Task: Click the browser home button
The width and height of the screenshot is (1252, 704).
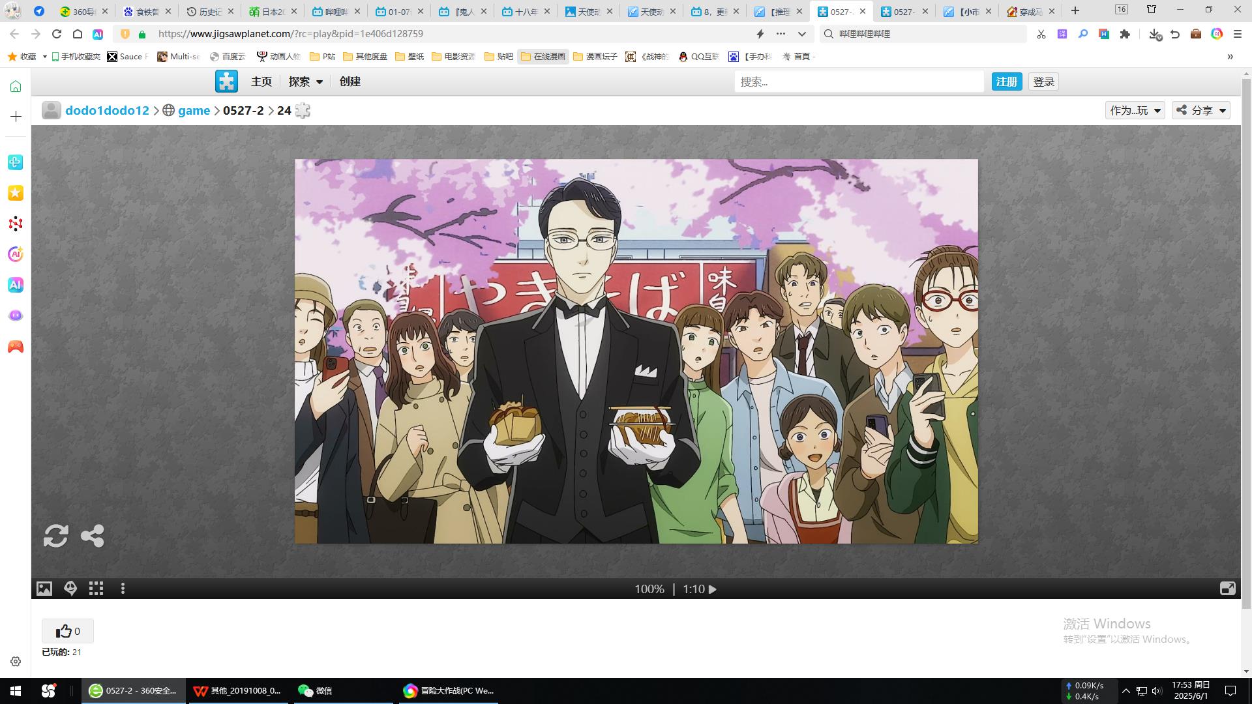Action: click(77, 34)
